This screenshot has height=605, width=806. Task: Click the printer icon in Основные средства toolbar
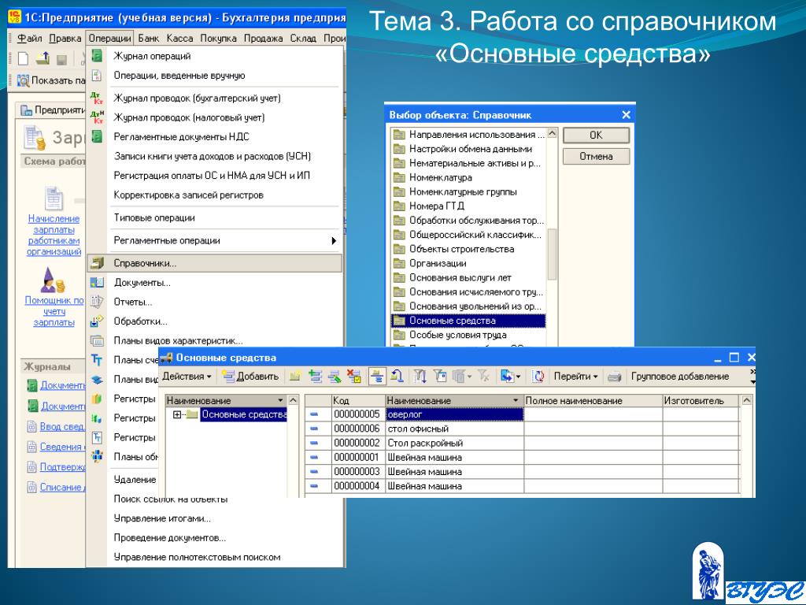[614, 377]
